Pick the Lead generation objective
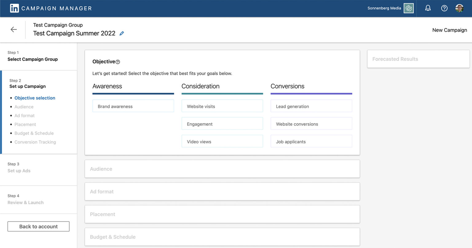Viewport: 472px width, 248px height. pyautogui.click(x=311, y=106)
